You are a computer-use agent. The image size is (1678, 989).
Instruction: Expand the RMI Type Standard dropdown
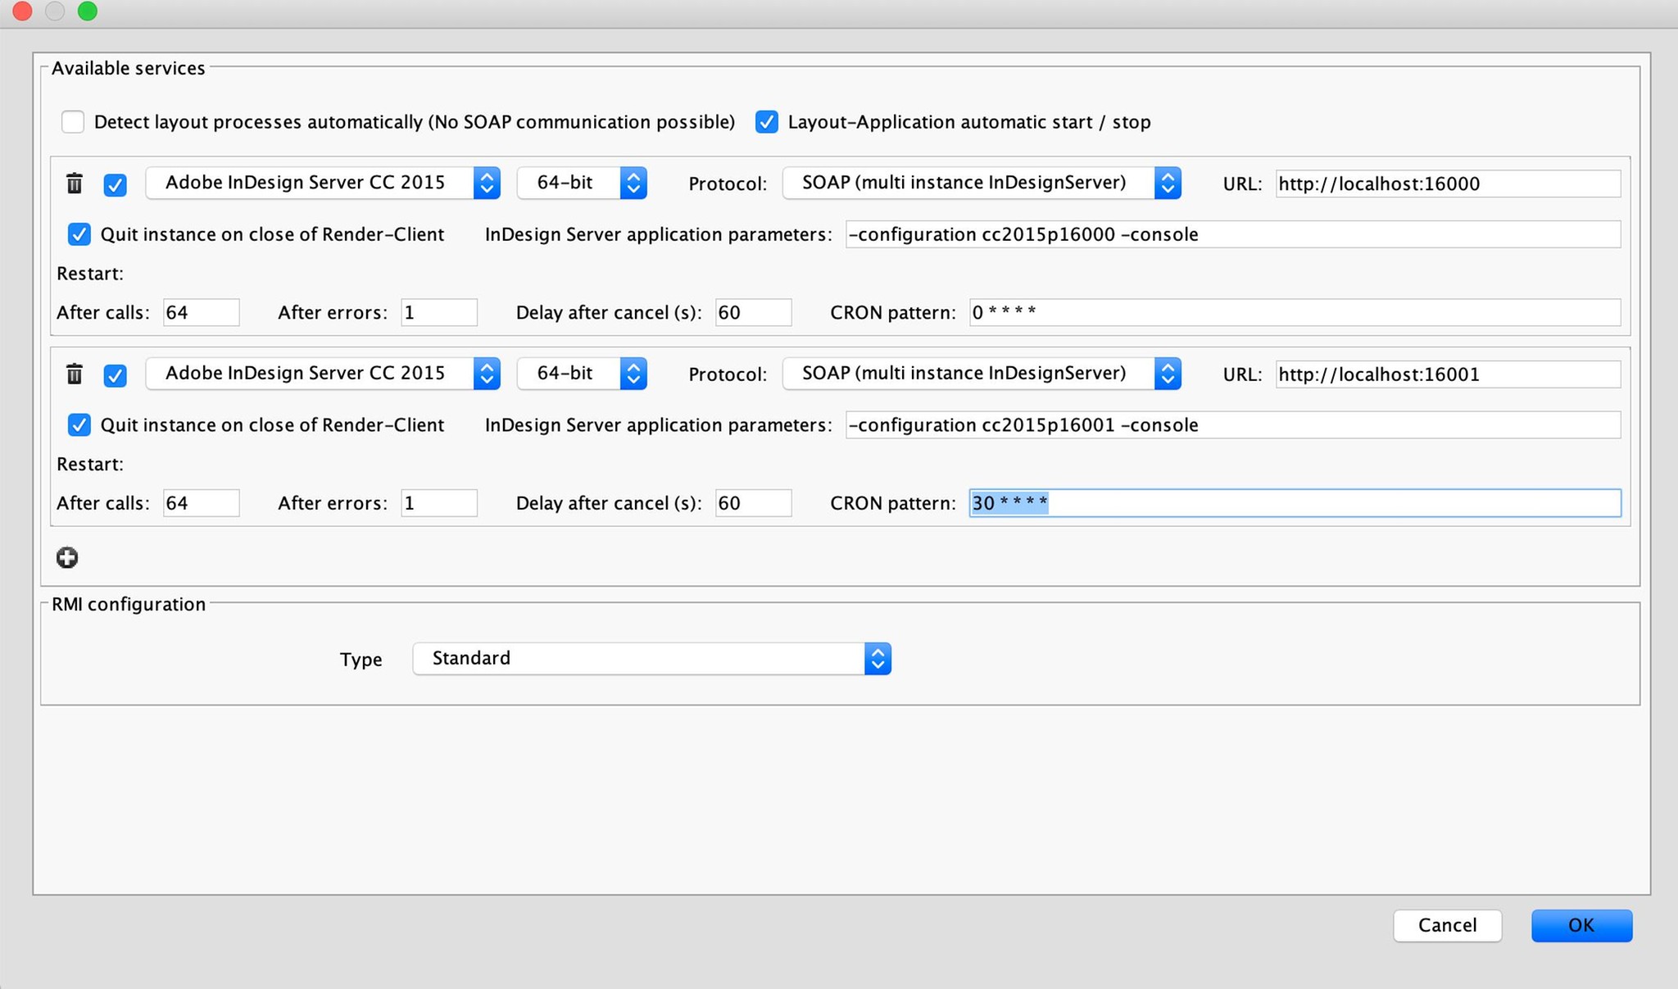pyautogui.click(x=651, y=659)
